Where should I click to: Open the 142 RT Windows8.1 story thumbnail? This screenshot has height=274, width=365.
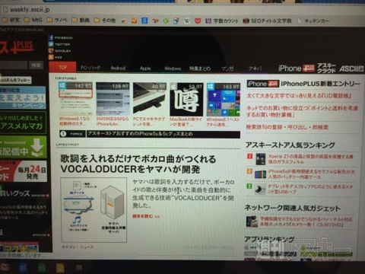click(75, 99)
